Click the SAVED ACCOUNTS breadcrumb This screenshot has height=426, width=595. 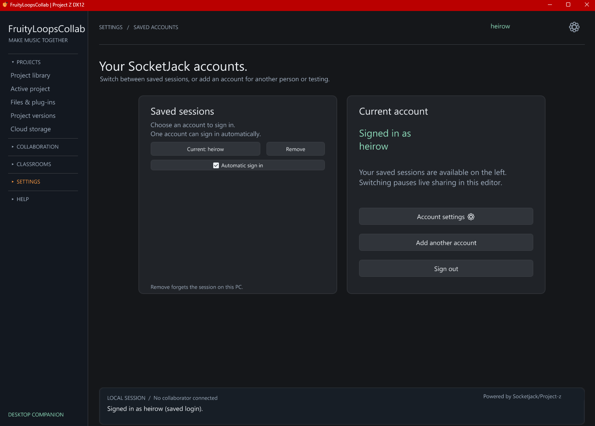pos(156,27)
